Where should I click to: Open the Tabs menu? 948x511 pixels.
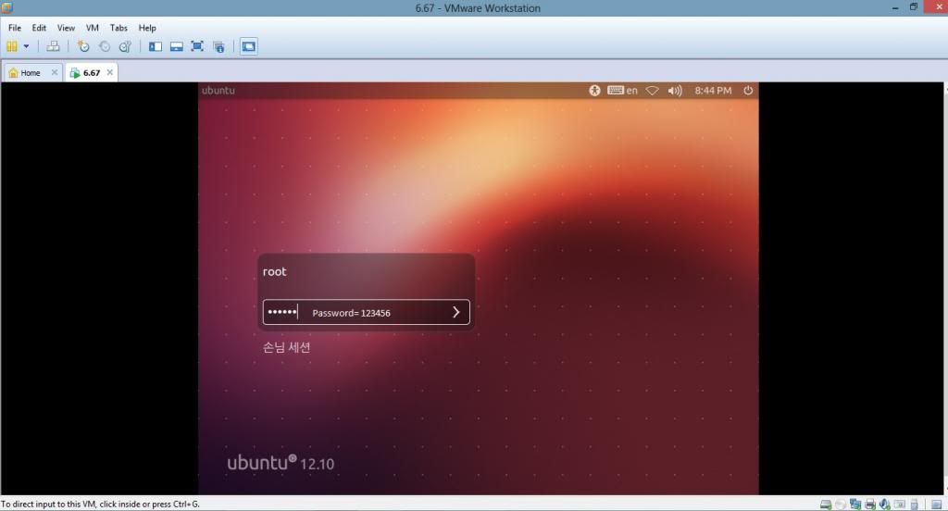pos(118,28)
